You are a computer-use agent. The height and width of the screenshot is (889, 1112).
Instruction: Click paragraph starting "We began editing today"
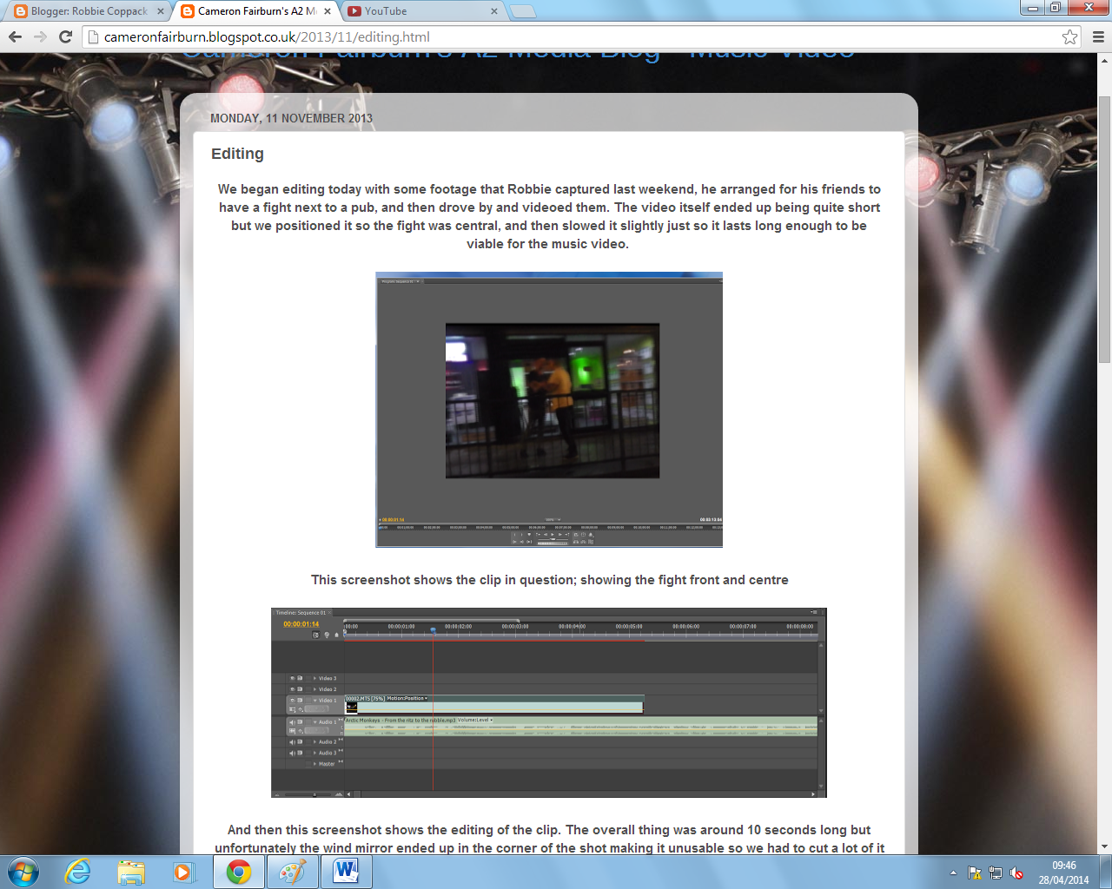click(549, 216)
